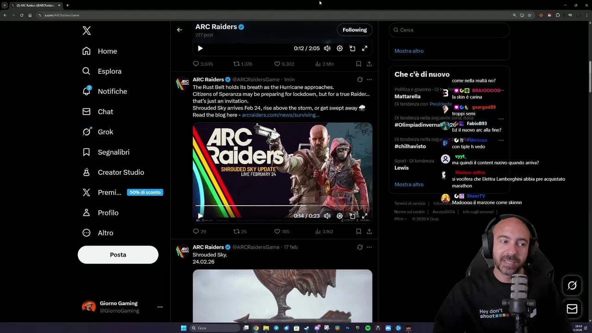The image size is (592, 333).
Task: Click Mostra altro below Lewis trend
Action: pyautogui.click(x=409, y=185)
